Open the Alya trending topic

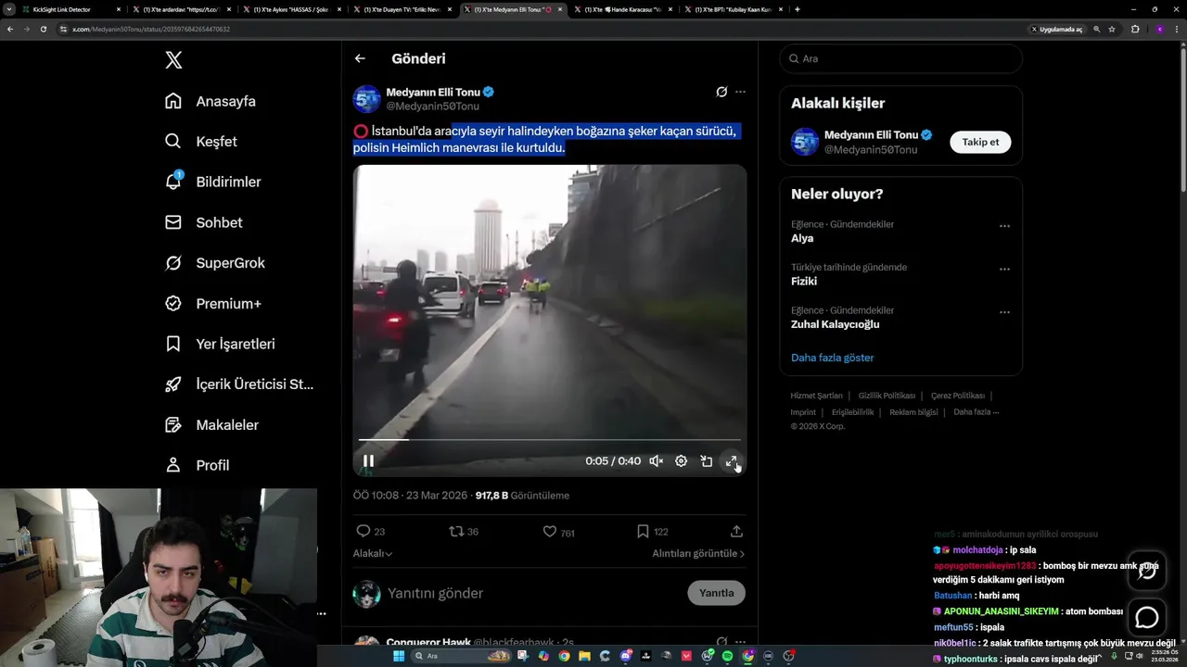802,238
